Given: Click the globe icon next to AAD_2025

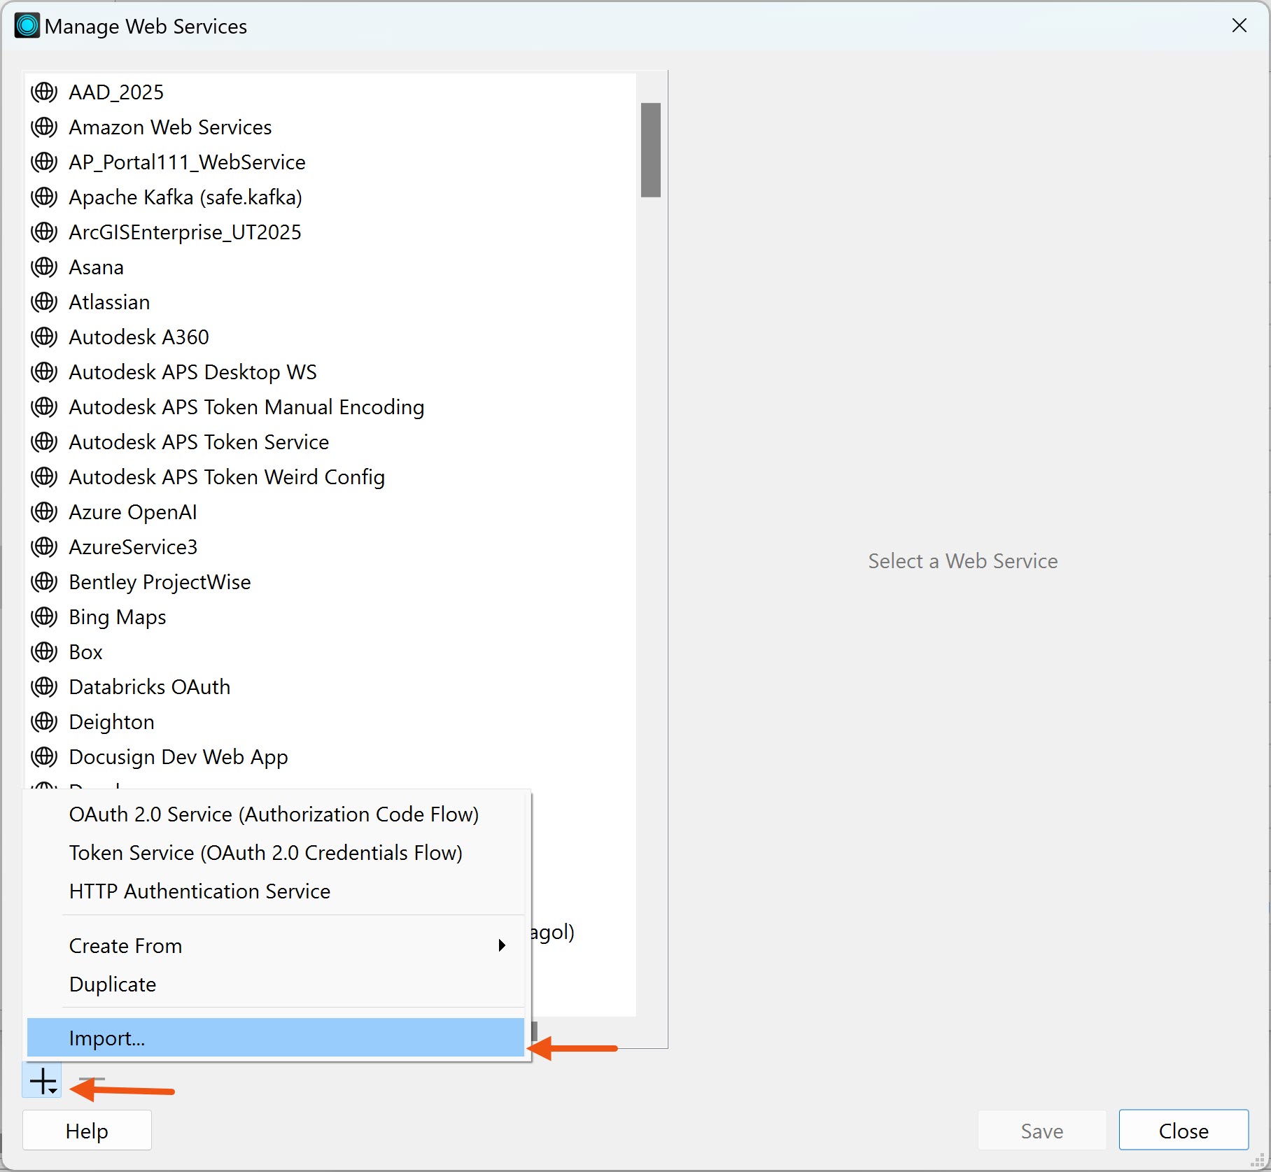Looking at the screenshot, I should coord(44,92).
